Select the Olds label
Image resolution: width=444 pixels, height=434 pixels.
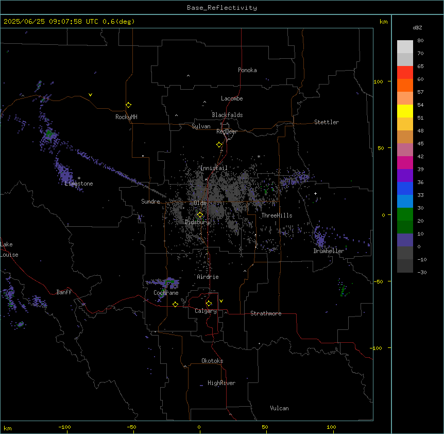click(200, 203)
